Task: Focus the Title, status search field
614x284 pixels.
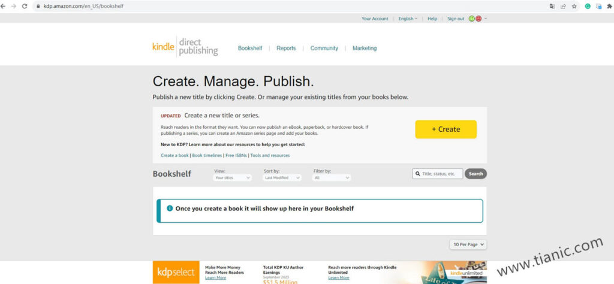Action: [437, 174]
